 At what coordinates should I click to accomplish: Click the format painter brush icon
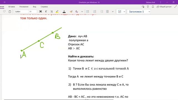coord(71,11)
